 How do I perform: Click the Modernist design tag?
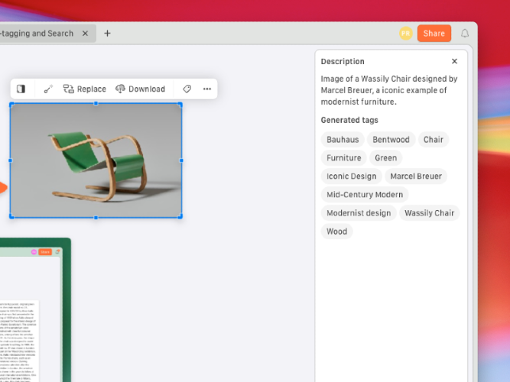[359, 213]
